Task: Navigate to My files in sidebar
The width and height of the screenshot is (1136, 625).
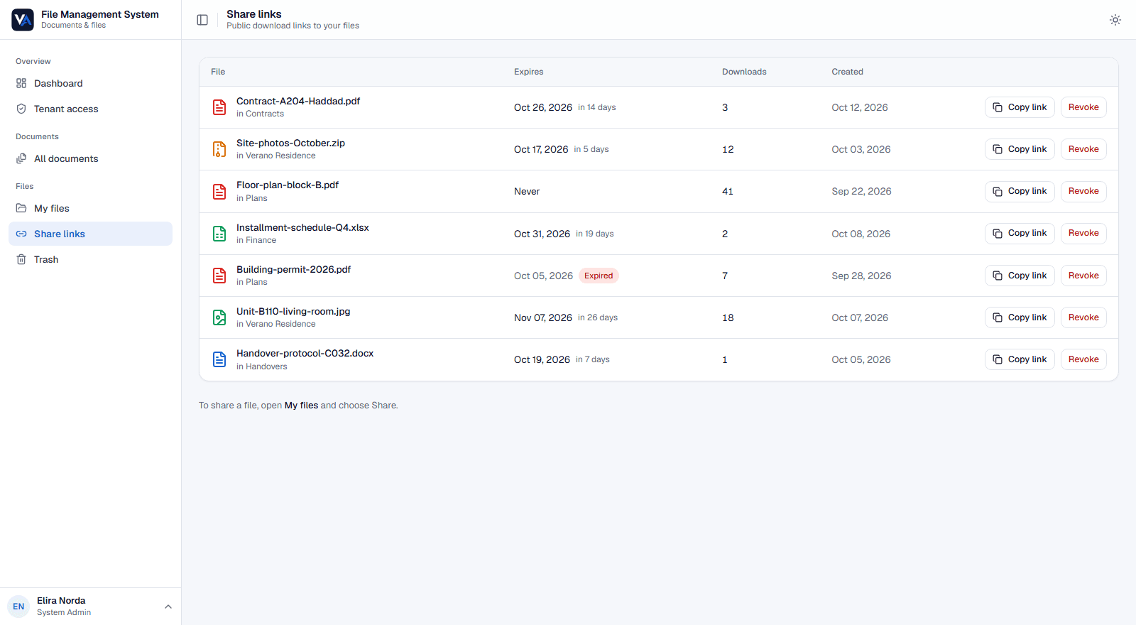Action: coord(90,208)
